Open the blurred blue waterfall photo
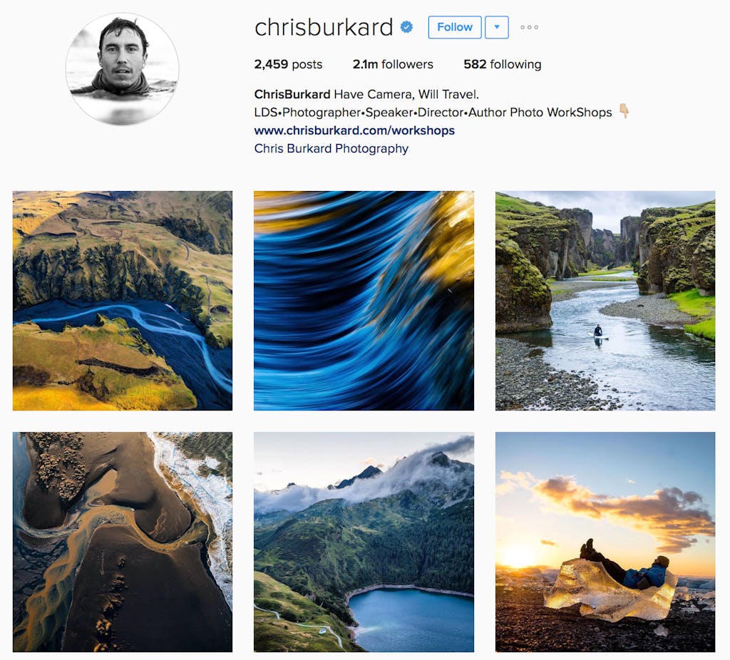Viewport: 730px width, 660px height. [364, 301]
